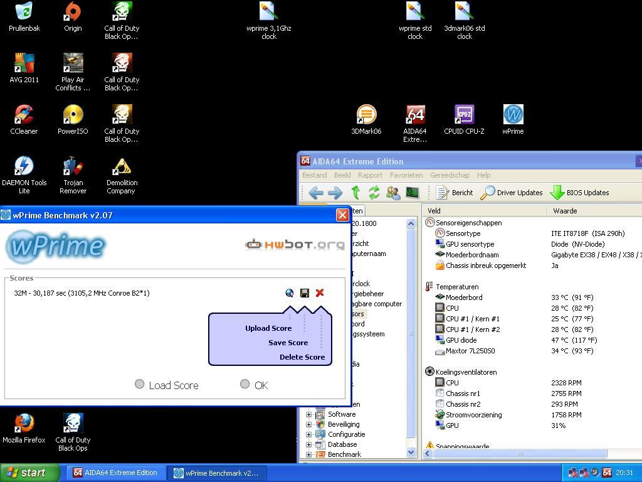Select Chassis nr1 fan row
This screenshot has width=642, height=482.
(x=532, y=394)
